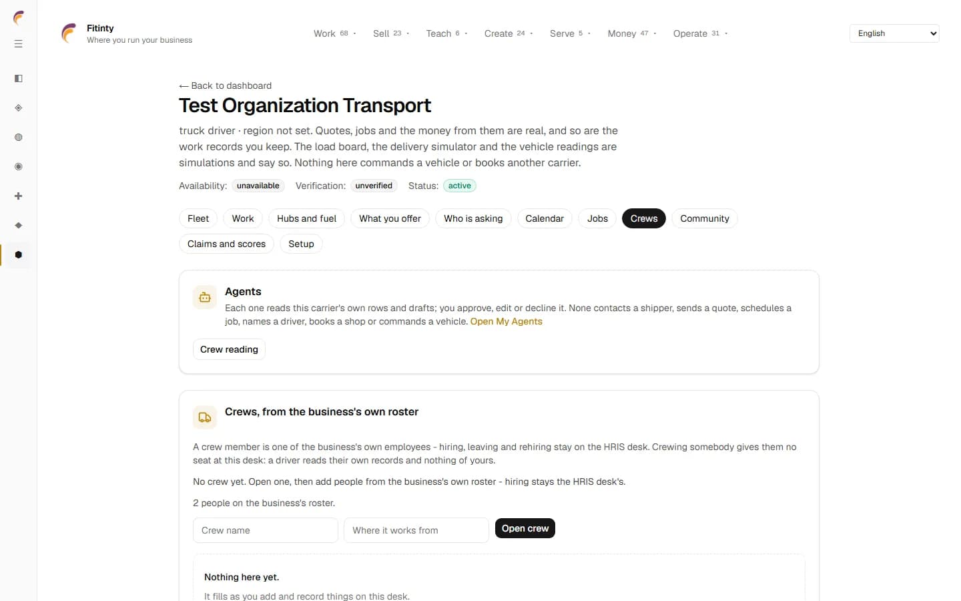Viewport: 961px width, 601px height.
Task: Click the Open crew button
Action: (x=525, y=528)
